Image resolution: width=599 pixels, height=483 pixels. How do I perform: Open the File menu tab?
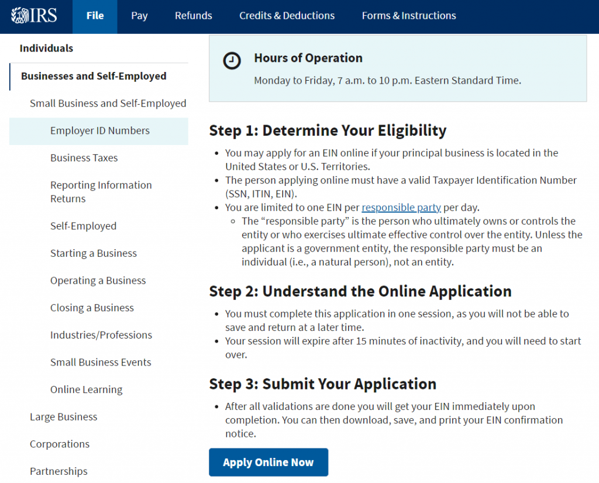95,16
